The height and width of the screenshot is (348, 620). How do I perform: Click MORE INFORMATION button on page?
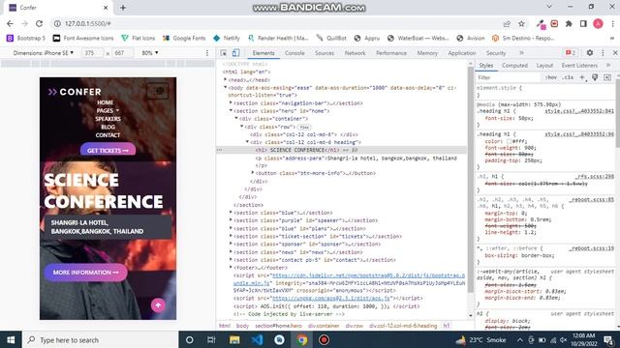(85, 273)
